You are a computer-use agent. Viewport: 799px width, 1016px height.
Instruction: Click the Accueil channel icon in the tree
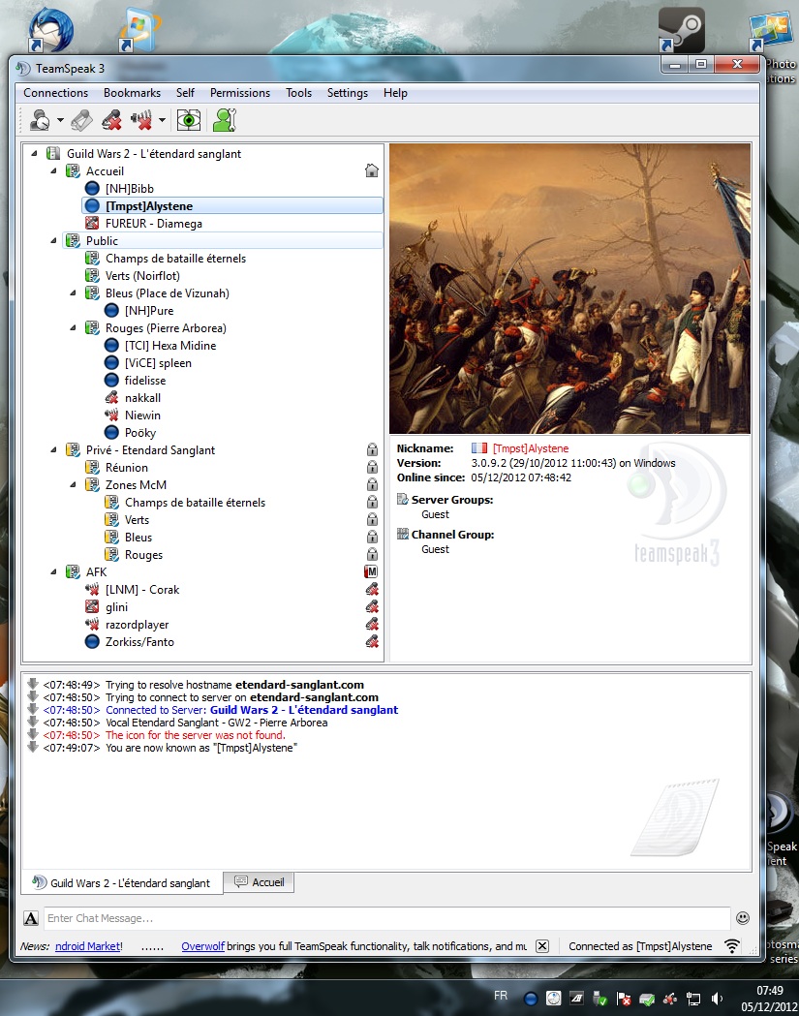[x=73, y=171]
